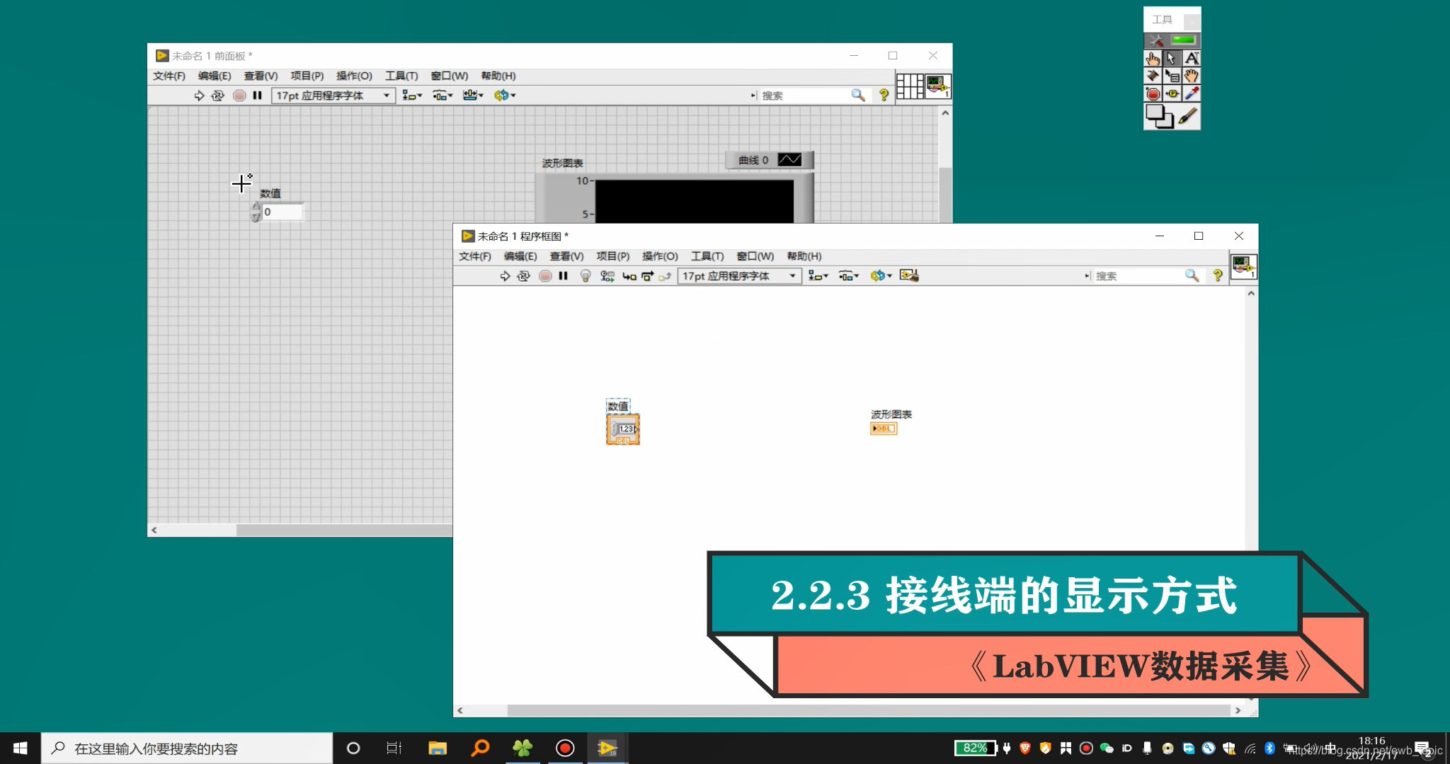Click the Windows taskbar search box
The width and height of the screenshot is (1450, 764).
tap(187, 748)
